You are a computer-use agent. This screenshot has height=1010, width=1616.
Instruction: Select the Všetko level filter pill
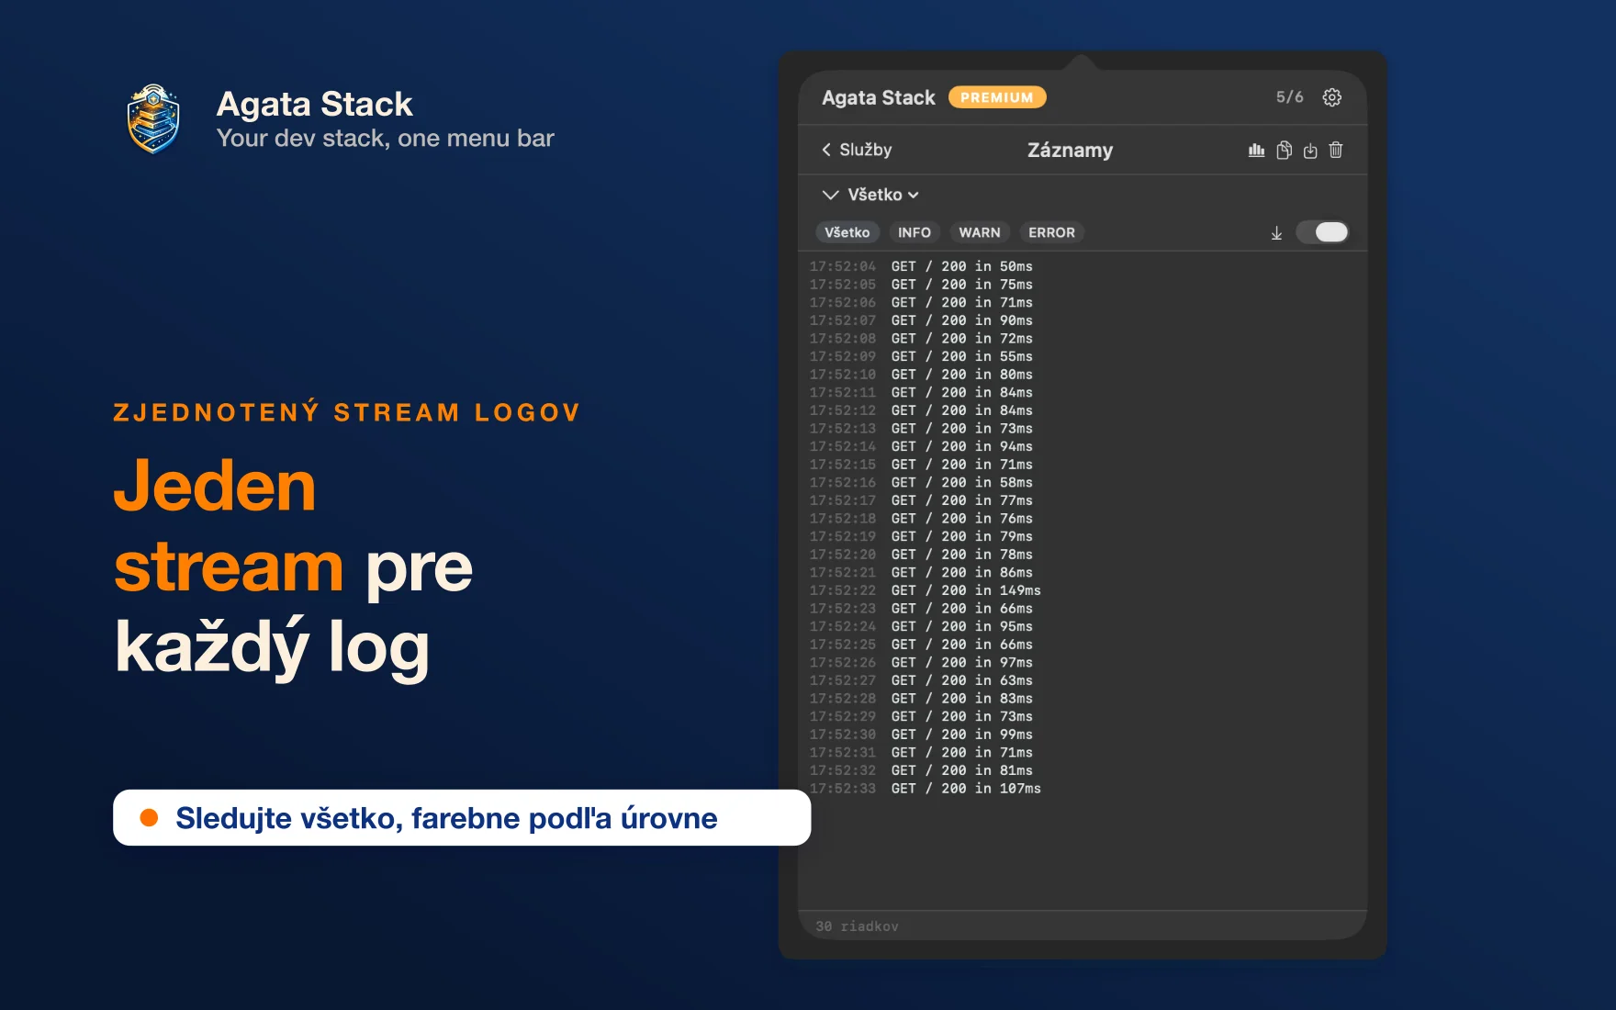pyautogui.click(x=847, y=232)
